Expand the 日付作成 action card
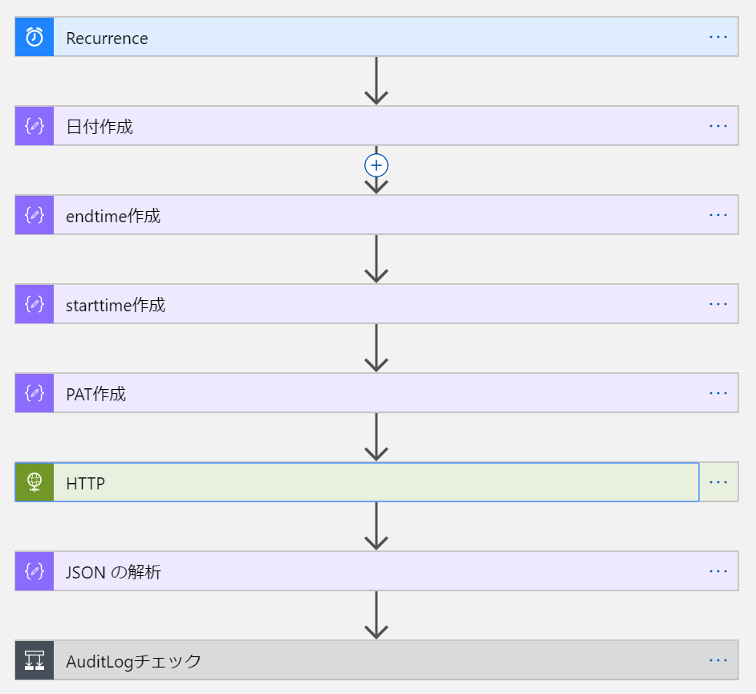Viewport: 756px width, 694px height. tap(376, 126)
